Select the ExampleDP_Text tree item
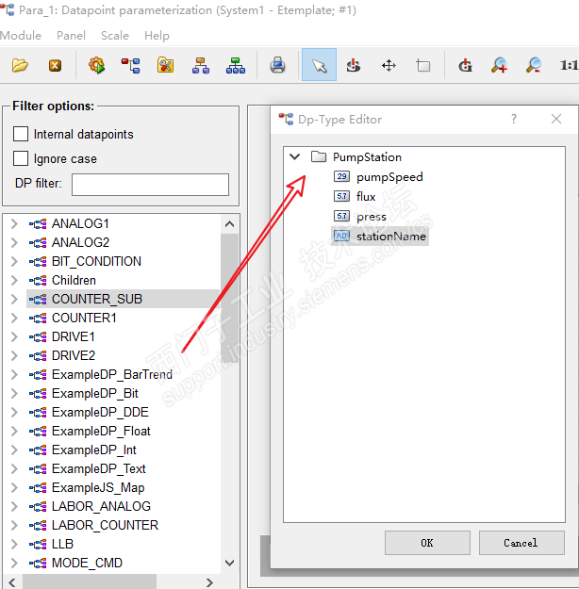The width and height of the screenshot is (579, 589). click(98, 468)
